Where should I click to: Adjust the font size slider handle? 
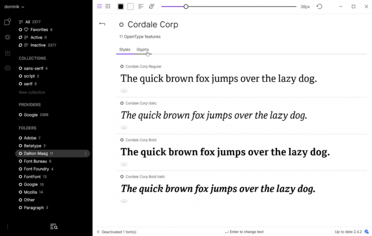click(x=186, y=6)
